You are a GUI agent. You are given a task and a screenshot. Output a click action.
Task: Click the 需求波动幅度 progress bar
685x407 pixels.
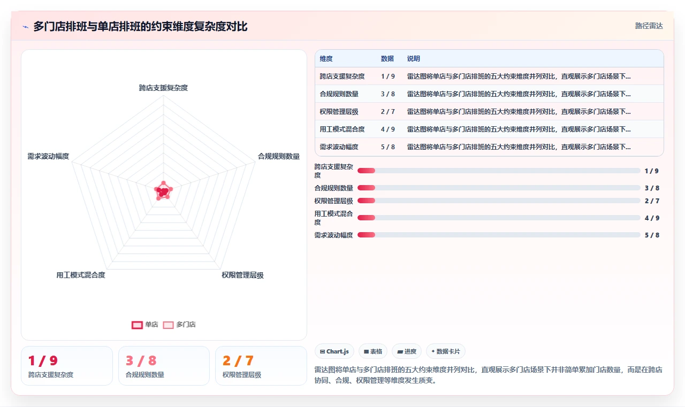pyautogui.click(x=499, y=235)
